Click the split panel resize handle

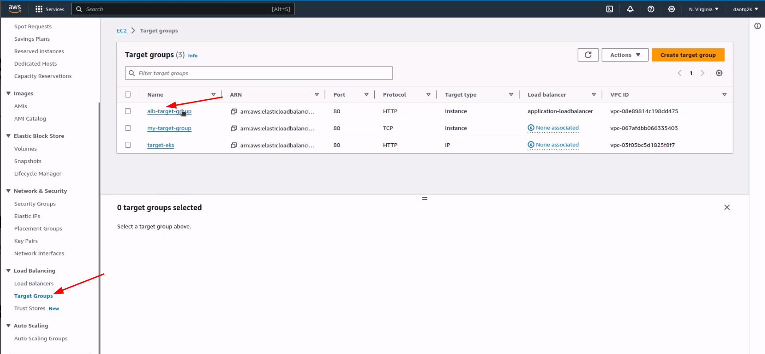(425, 198)
